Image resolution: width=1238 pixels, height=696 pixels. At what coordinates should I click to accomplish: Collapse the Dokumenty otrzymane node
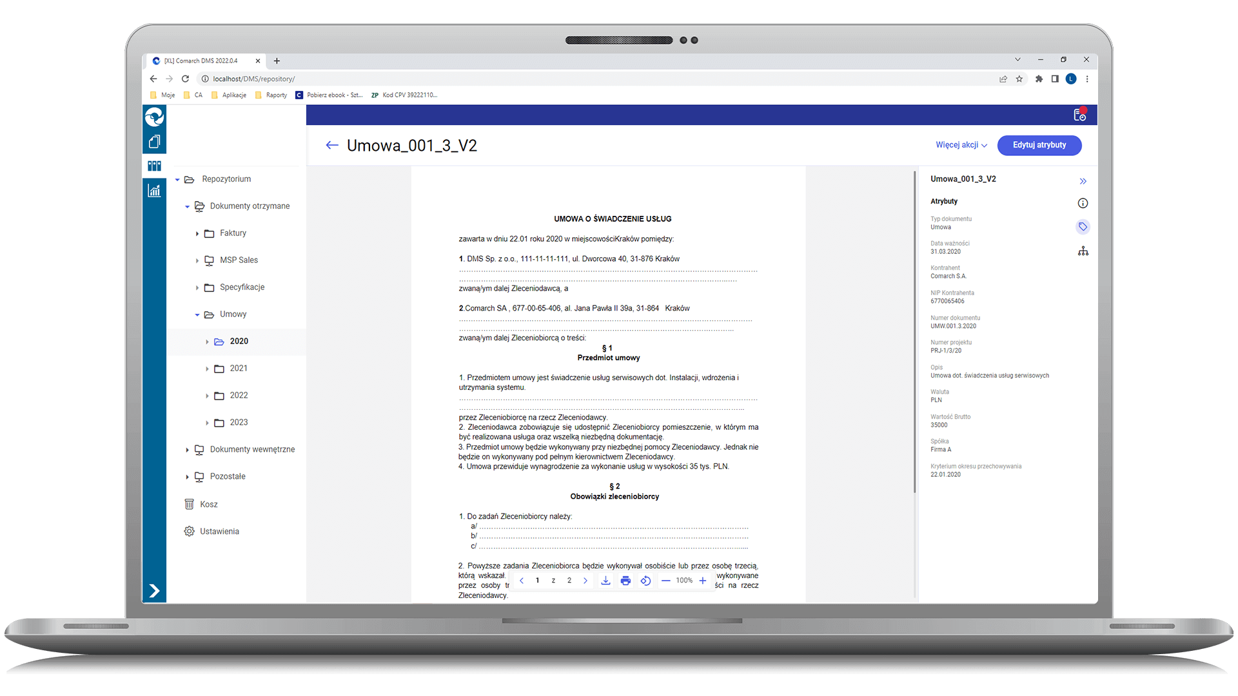point(187,207)
